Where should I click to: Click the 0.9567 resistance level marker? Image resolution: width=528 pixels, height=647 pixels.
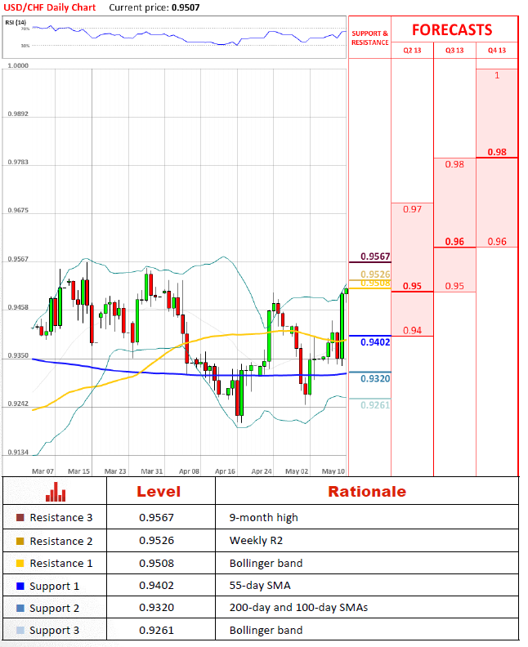pos(375,257)
